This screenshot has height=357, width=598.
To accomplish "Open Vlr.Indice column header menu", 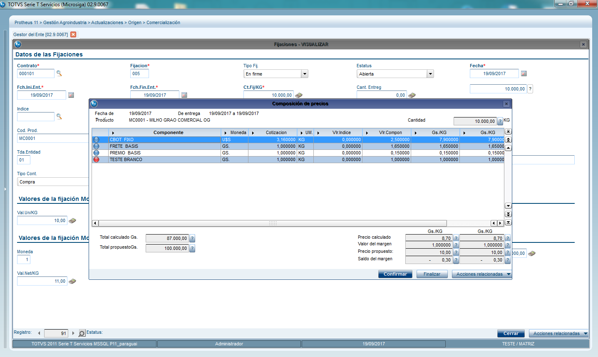I will pyautogui.click(x=318, y=133).
